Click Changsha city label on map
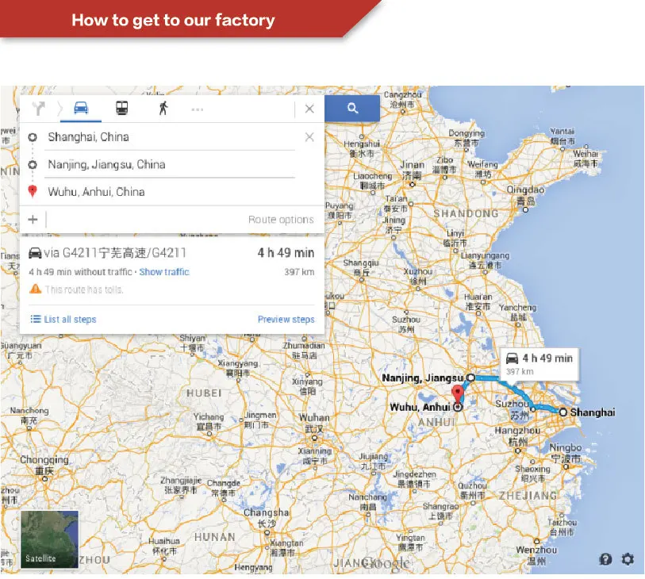The image size is (645, 579). click(x=266, y=518)
